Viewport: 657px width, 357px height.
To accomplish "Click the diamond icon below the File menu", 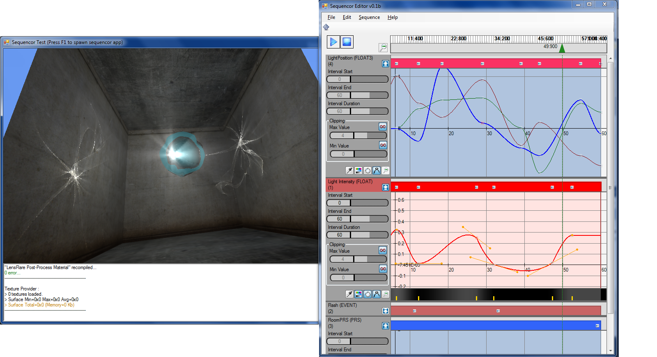I will coord(326,27).
